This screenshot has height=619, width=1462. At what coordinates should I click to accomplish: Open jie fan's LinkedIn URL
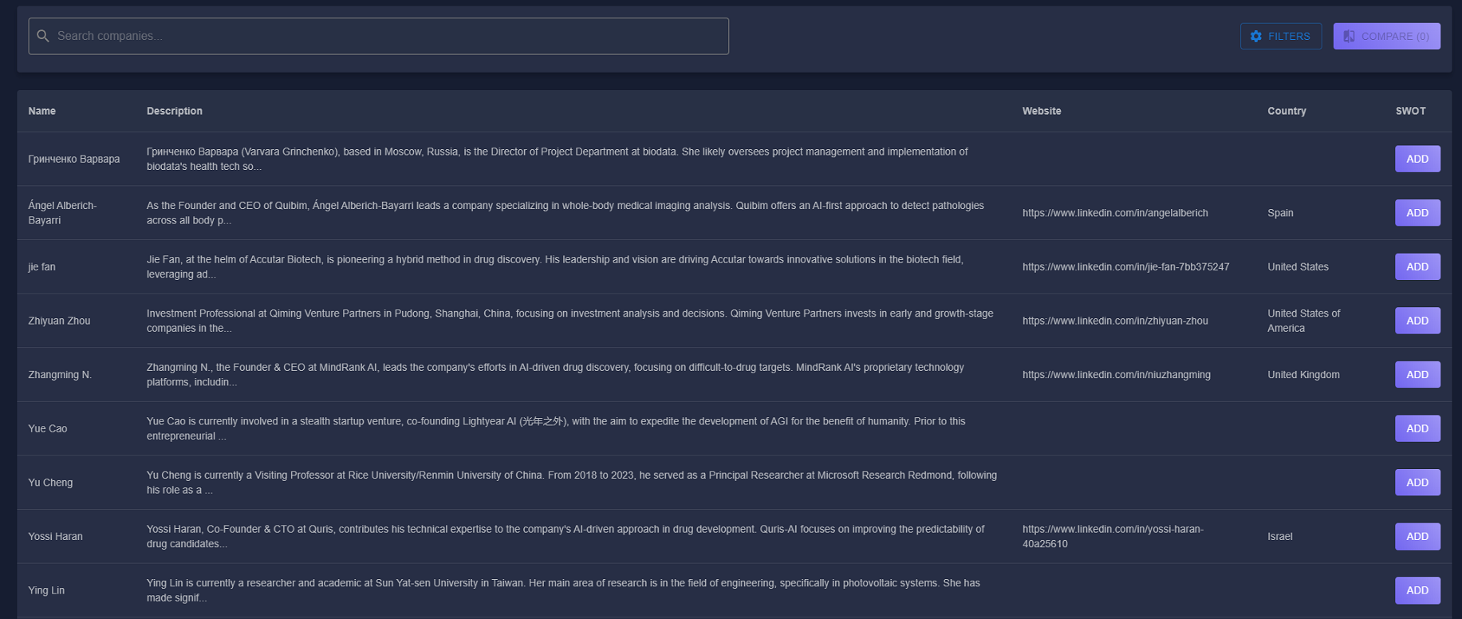pyautogui.click(x=1125, y=266)
